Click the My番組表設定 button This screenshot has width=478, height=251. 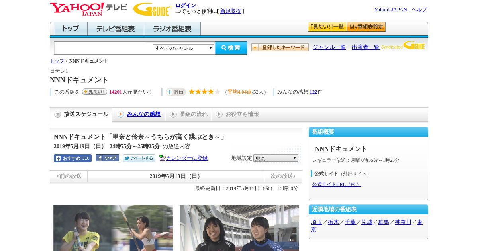click(x=366, y=27)
